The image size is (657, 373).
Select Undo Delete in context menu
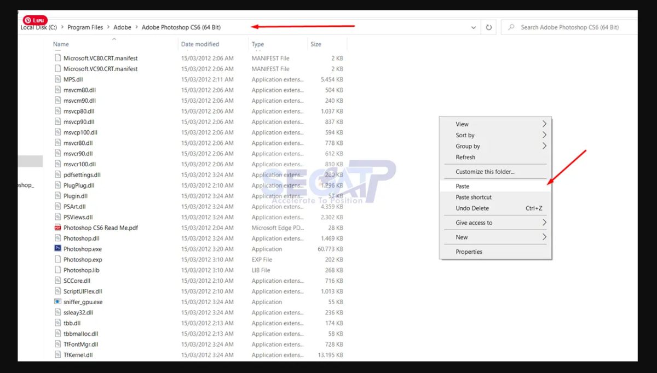[x=472, y=208]
